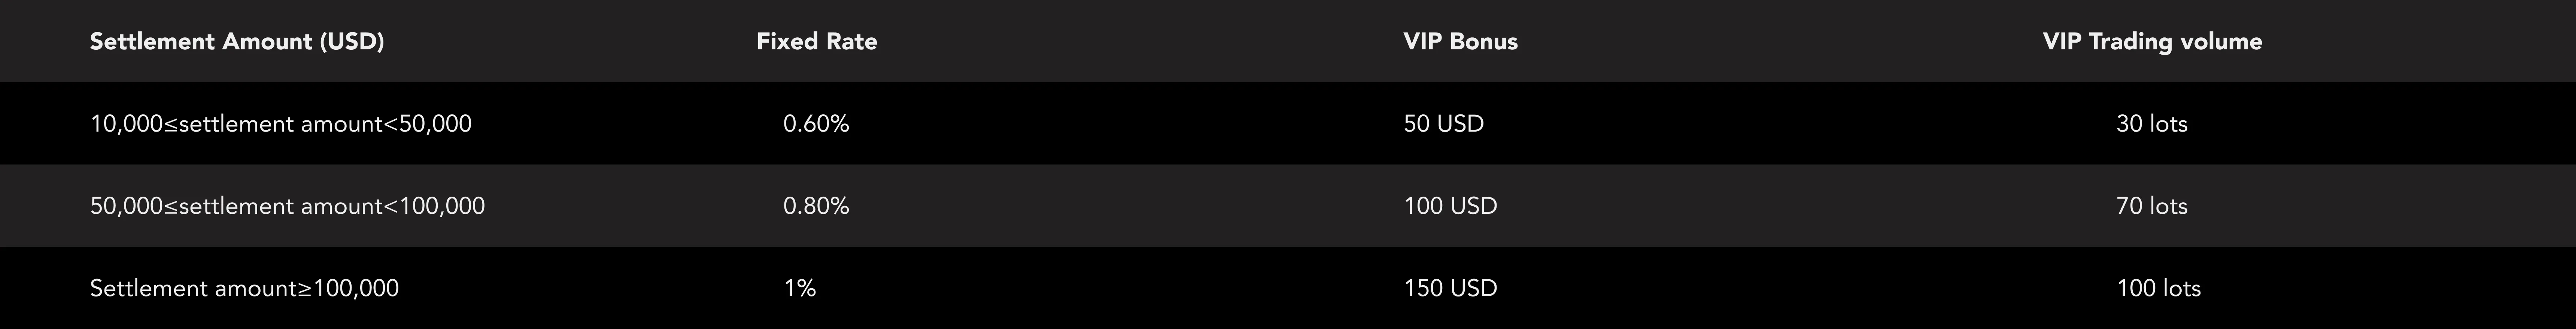2576x329 pixels.
Task: Click the 150 USD VIP bonus cell
Action: (x=1450, y=288)
